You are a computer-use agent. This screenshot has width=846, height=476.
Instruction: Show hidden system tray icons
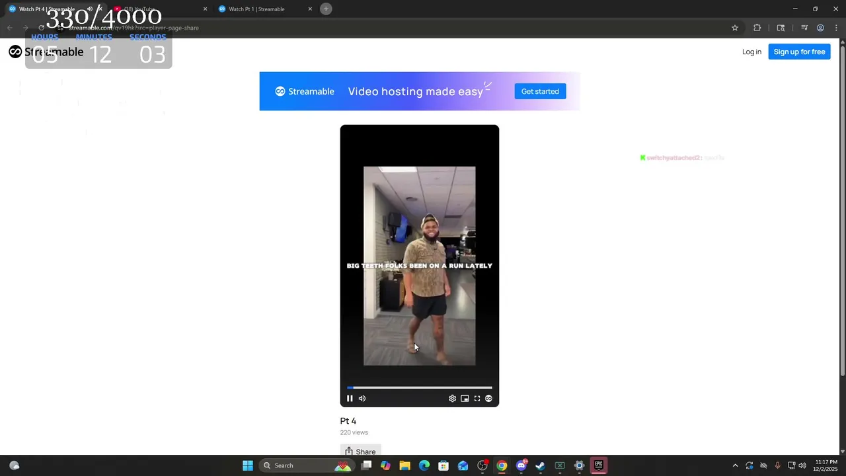point(735,465)
